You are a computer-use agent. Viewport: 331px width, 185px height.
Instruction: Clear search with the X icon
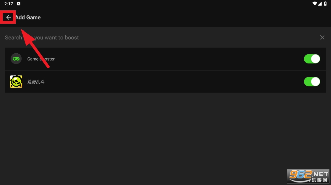pos(322,37)
